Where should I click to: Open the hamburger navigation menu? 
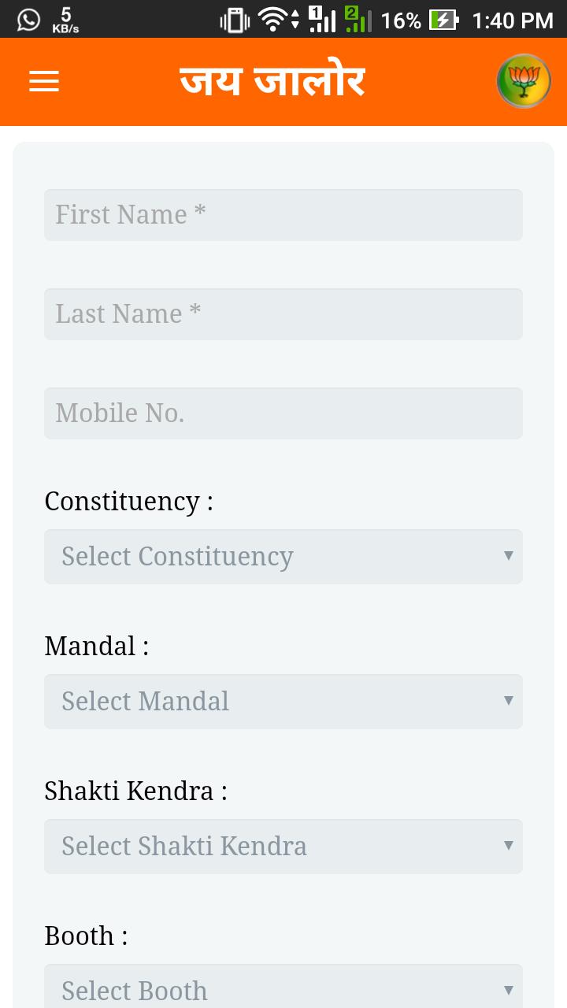44,81
